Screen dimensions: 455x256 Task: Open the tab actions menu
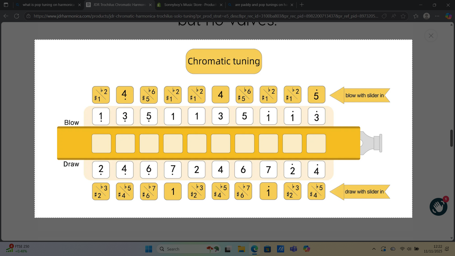click(6, 5)
